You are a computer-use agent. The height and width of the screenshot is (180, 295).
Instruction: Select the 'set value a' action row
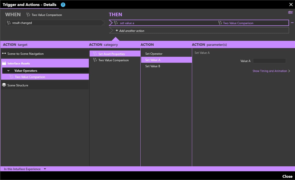199,23
